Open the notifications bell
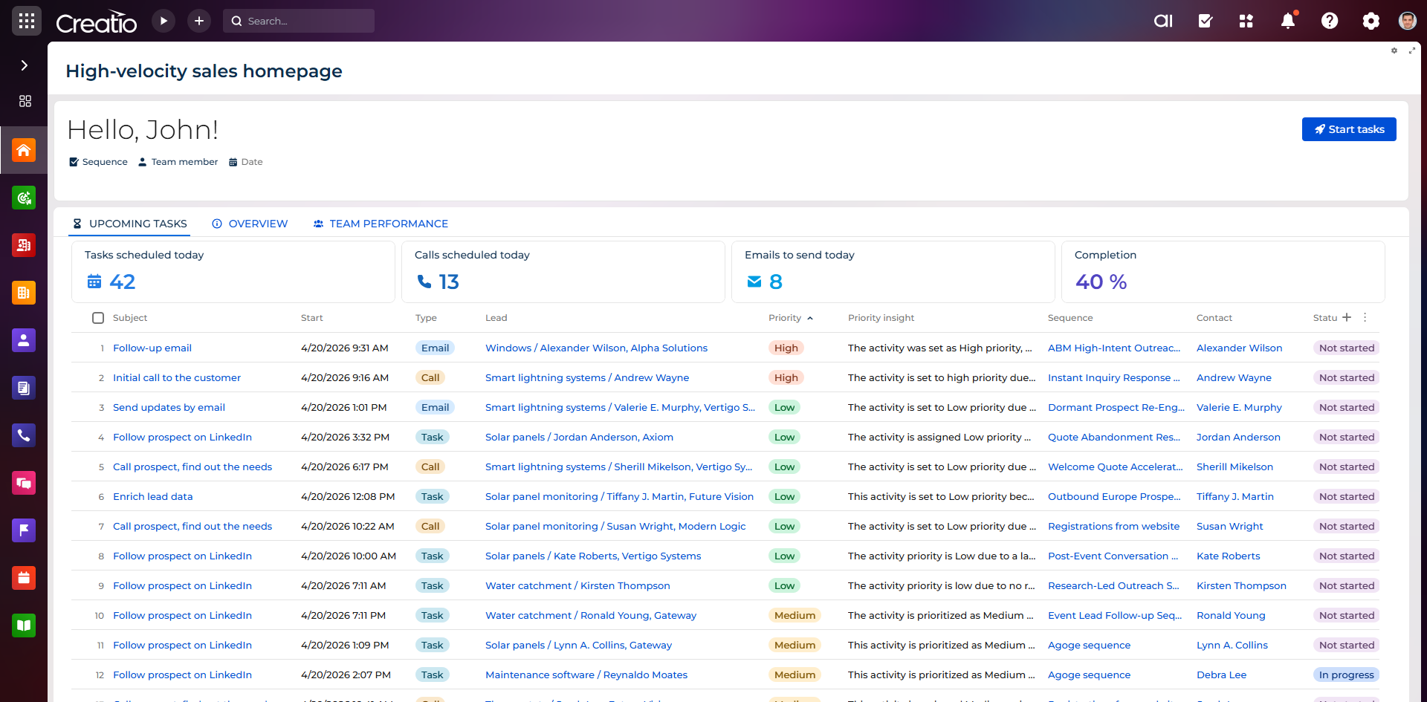This screenshot has height=702, width=1427. [1288, 21]
